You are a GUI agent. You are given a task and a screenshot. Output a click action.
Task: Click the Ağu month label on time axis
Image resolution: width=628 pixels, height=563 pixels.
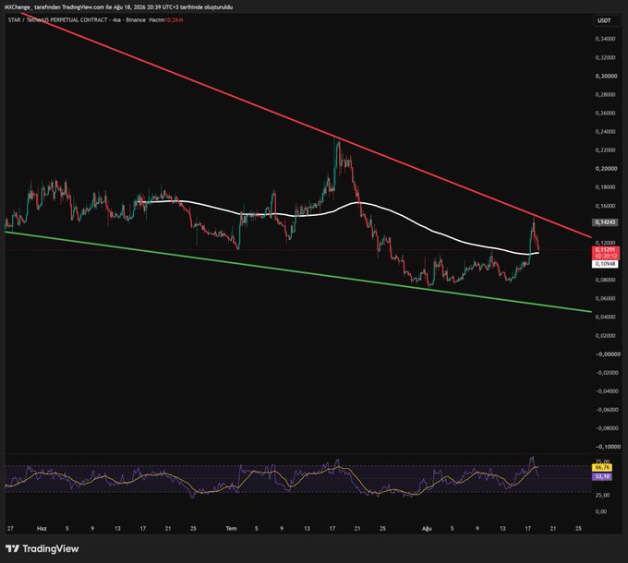click(427, 529)
